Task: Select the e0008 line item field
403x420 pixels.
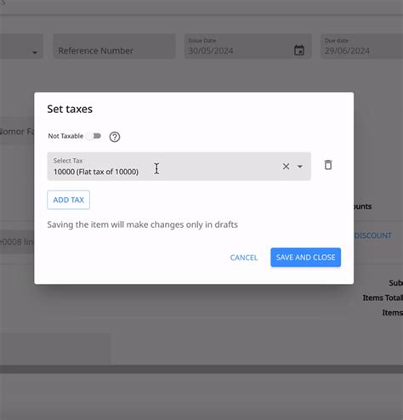Action: coord(17,241)
